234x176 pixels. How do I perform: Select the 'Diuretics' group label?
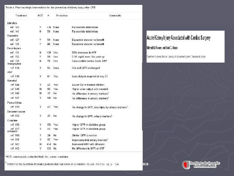click(x=12, y=23)
